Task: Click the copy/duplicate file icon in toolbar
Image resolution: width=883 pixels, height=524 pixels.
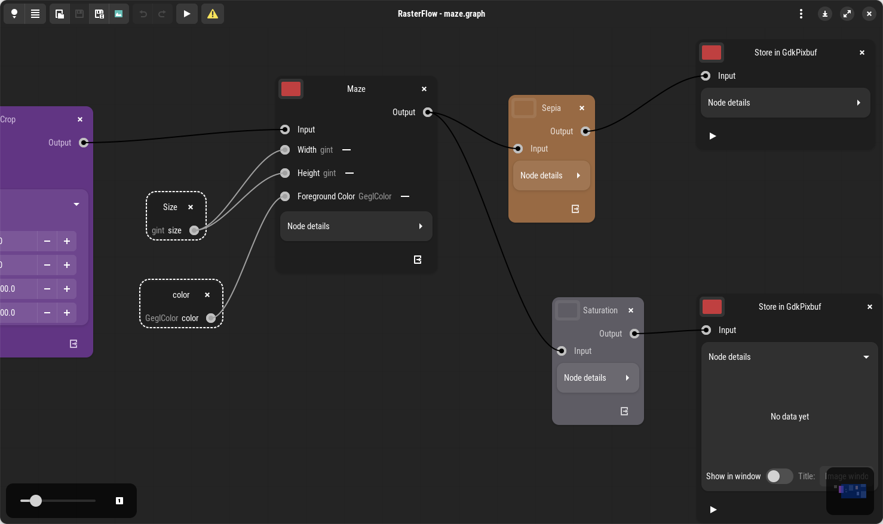Action: click(x=60, y=14)
